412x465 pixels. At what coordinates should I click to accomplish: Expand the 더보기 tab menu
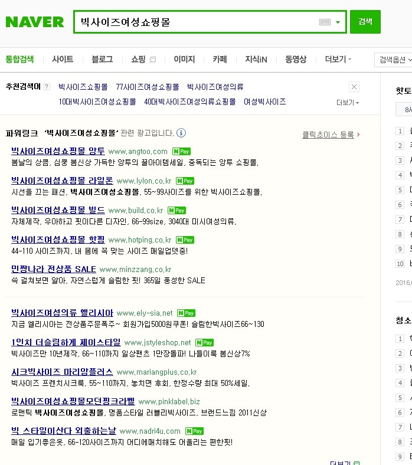[x=338, y=60]
